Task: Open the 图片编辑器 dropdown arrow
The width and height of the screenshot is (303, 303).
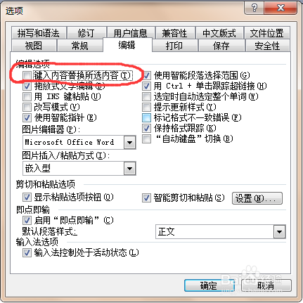Action: (x=129, y=142)
